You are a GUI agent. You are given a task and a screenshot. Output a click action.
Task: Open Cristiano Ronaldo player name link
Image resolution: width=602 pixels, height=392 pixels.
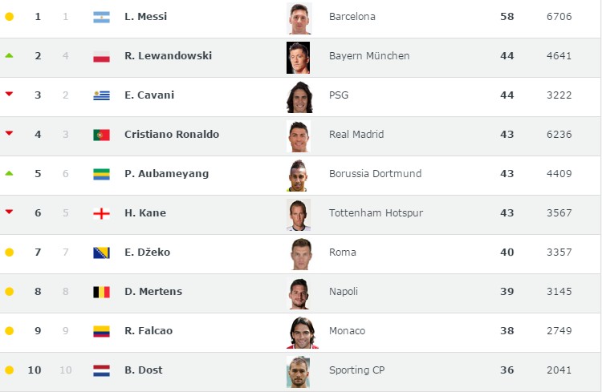tap(171, 135)
